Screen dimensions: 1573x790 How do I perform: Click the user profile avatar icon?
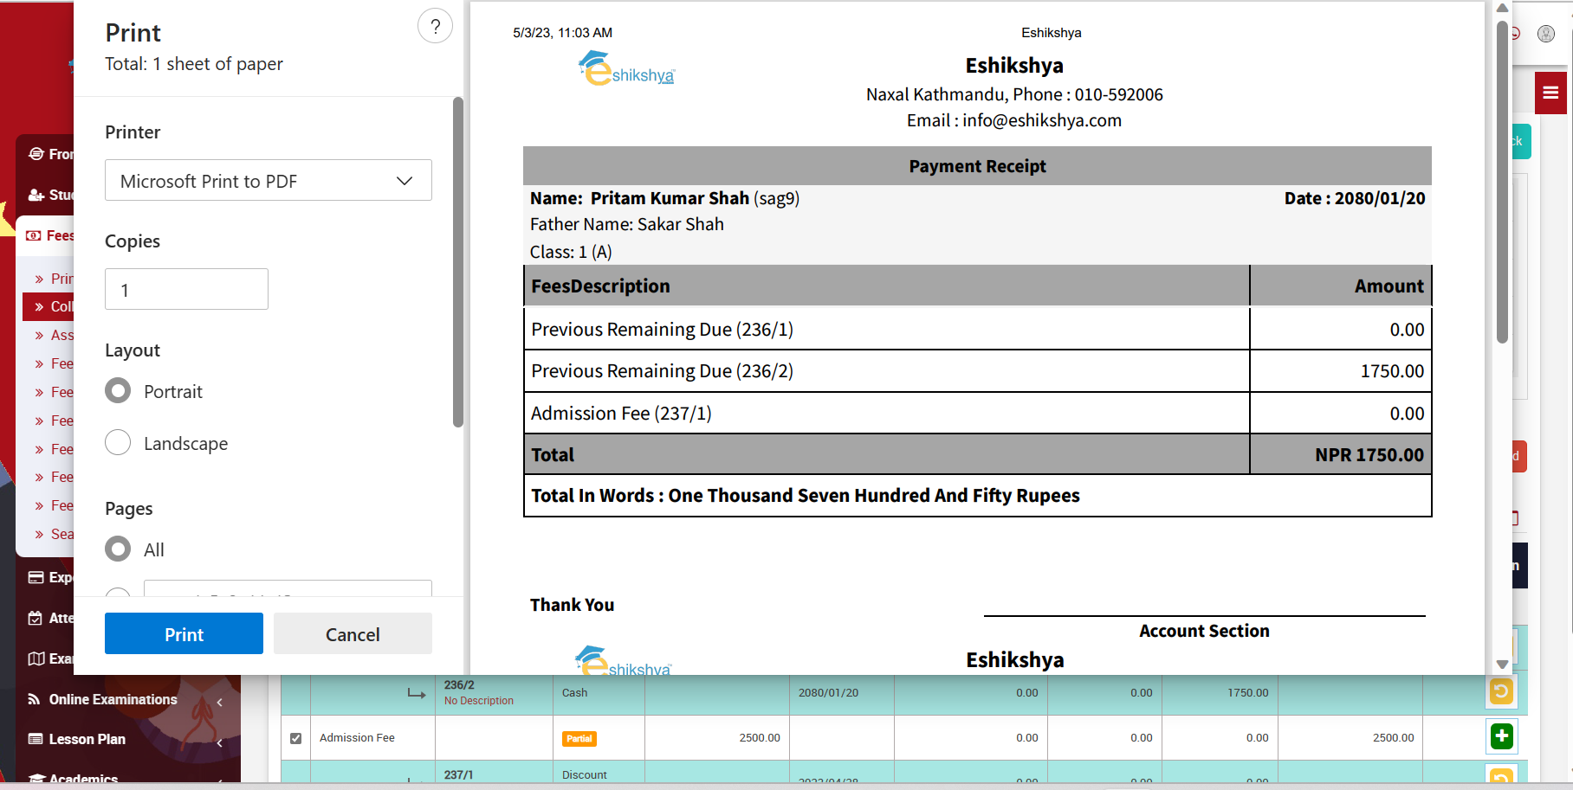point(1546,34)
